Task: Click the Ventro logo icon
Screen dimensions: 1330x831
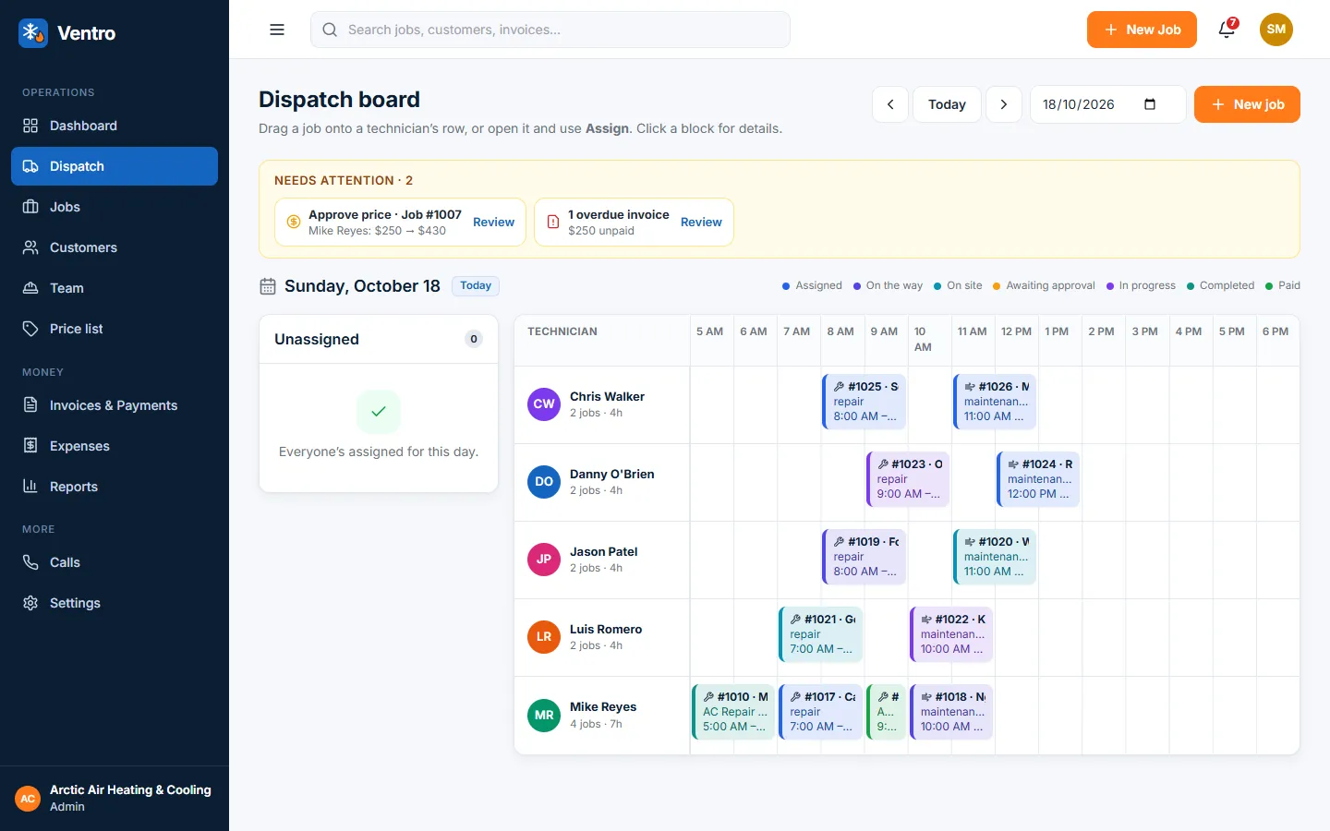Action: pyautogui.click(x=33, y=33)
